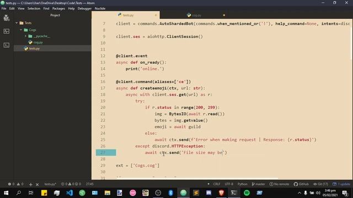
Task: Open Task View on the taskbar
Action: (31, 193)
